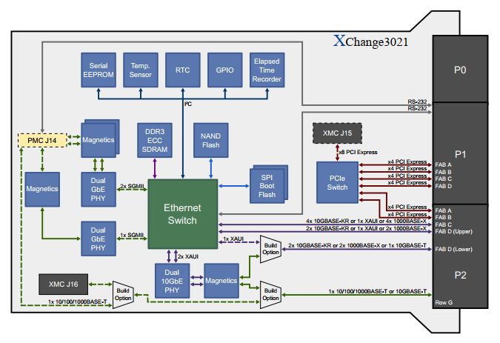This screenshot has height=343, width=500.
Task: Click the 1x SGMII label
Action: coord(132,236)
